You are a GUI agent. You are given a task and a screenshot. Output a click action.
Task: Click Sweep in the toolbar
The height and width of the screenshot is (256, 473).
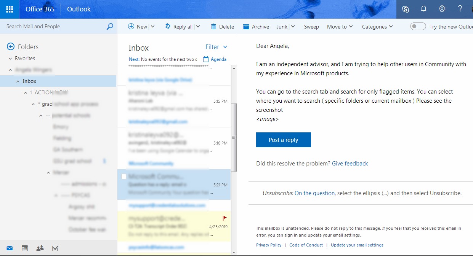(x=311, y=27)
